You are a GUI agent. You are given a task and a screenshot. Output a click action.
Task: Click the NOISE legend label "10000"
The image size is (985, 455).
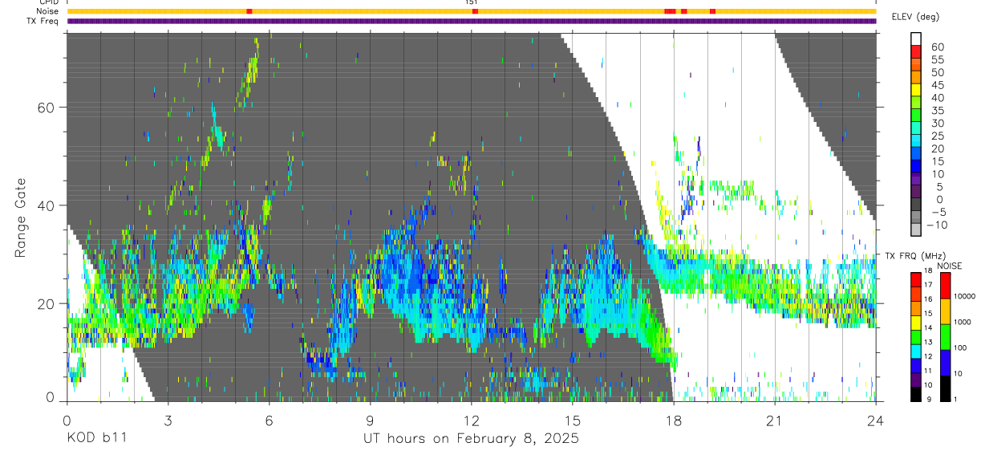coord(963,296)
